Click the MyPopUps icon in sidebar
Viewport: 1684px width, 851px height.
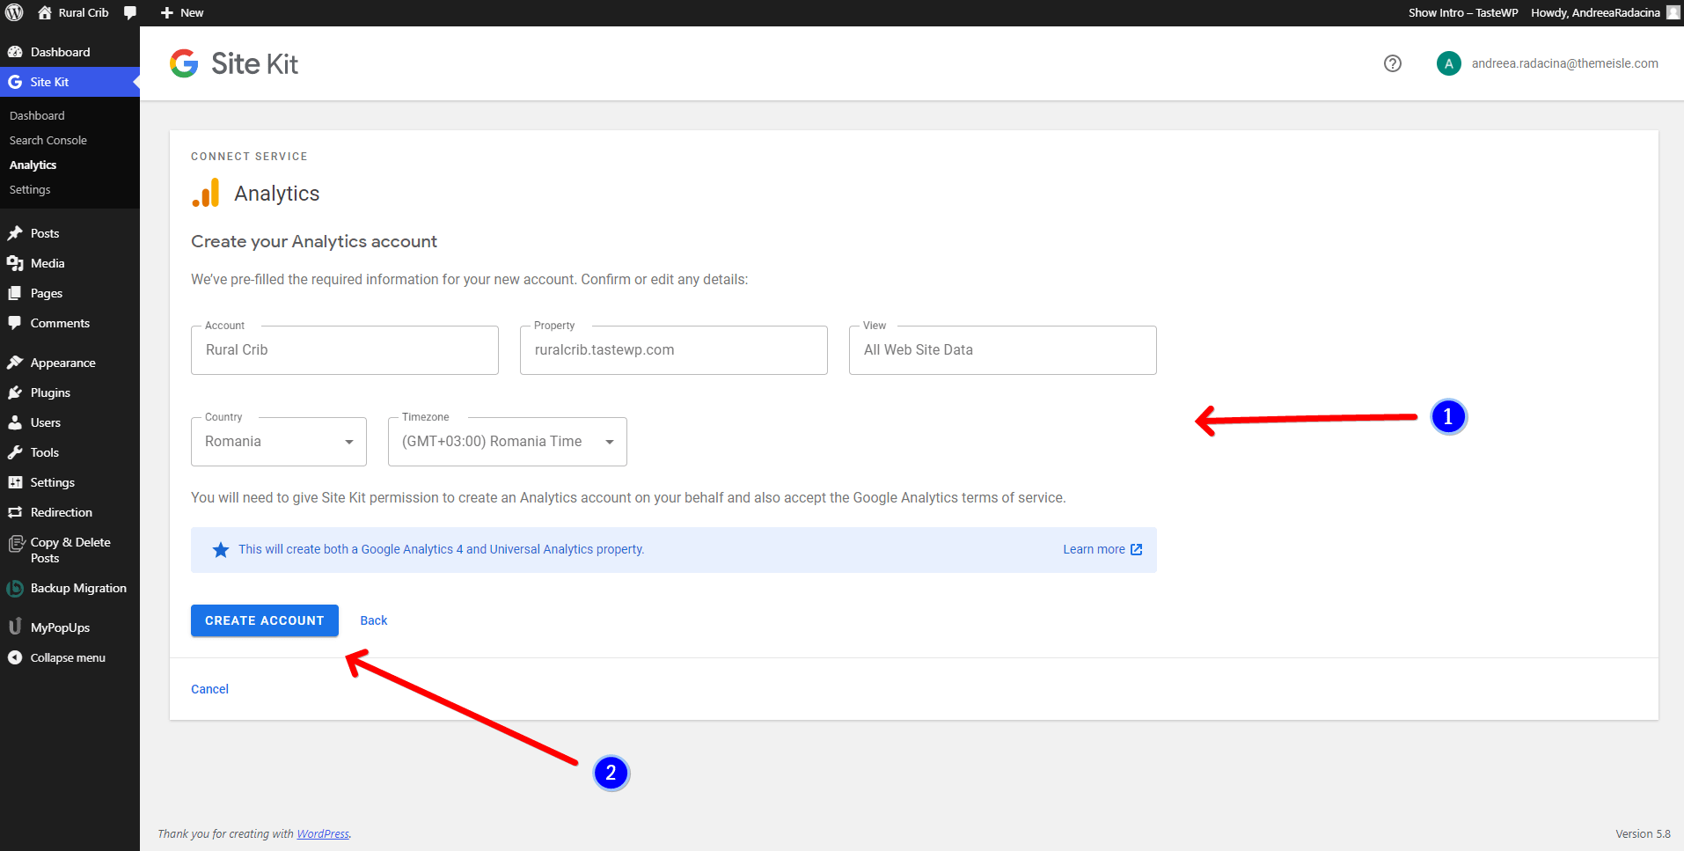15,627
